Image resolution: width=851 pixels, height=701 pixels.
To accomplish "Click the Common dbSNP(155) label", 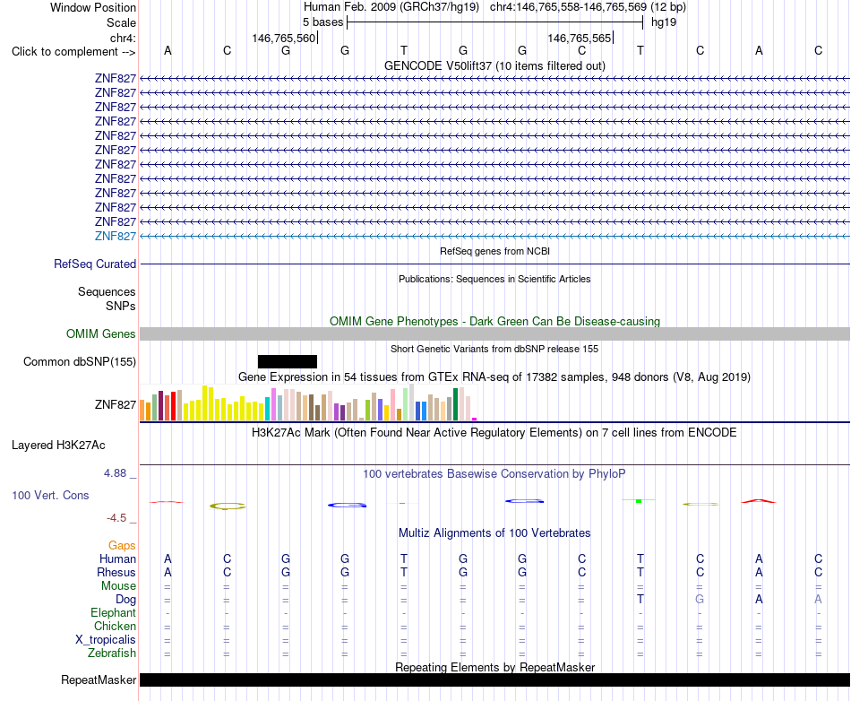I will point(79,361).
